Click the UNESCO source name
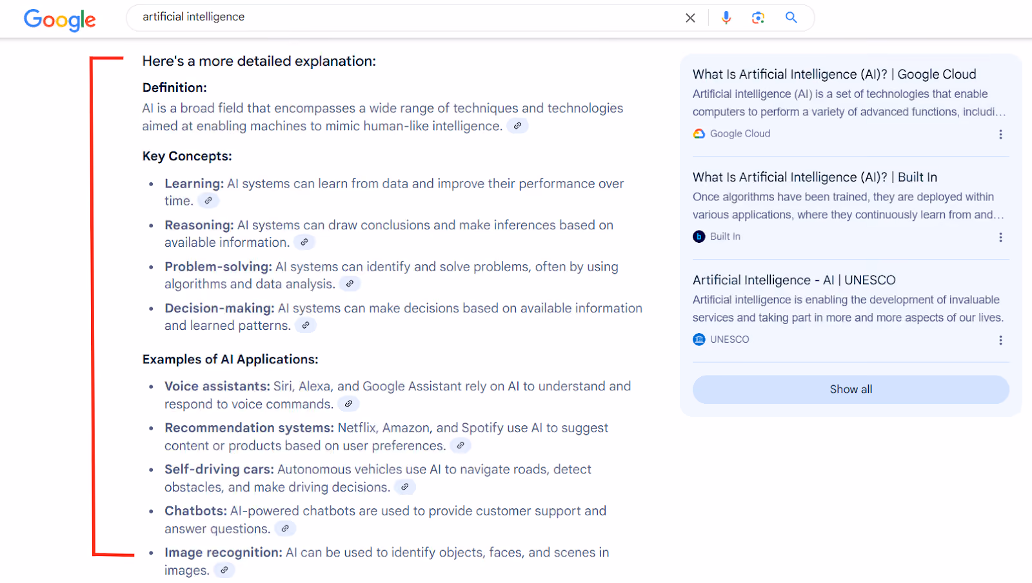Viewport: 1032px width, 583px height. [x=729, y=339]
